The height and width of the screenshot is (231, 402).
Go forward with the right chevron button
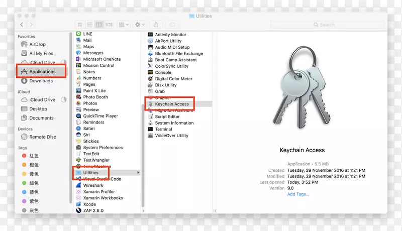tap(31, 25)
